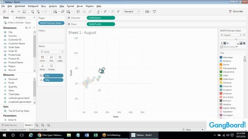Clear the sheet using the toolbar icon
This screenshot has height=139, width=248.
tap(68, 12)
